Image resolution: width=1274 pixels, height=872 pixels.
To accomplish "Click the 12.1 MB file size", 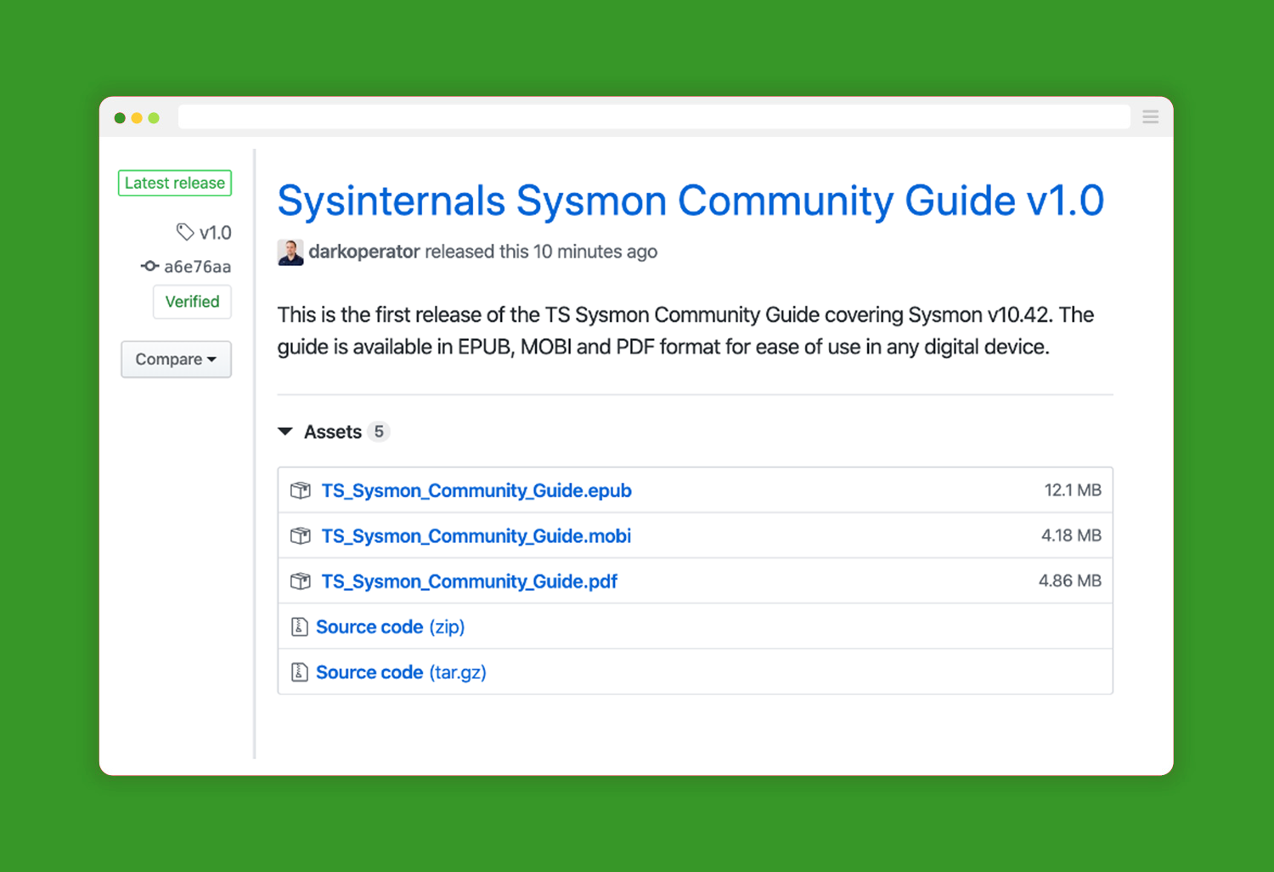I will point(1073,490).
